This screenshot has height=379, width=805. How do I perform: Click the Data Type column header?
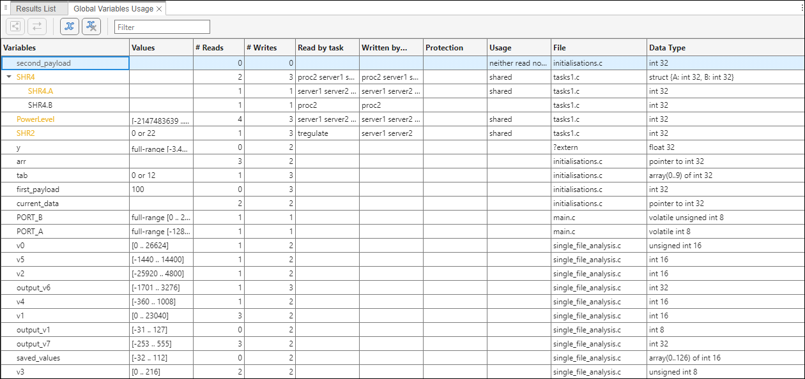pyautogui.click(x=724, y=48)
